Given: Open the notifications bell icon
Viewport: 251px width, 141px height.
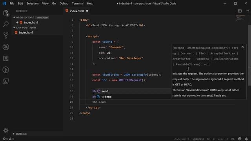Looking at the screenshot, I should (246, 139).
